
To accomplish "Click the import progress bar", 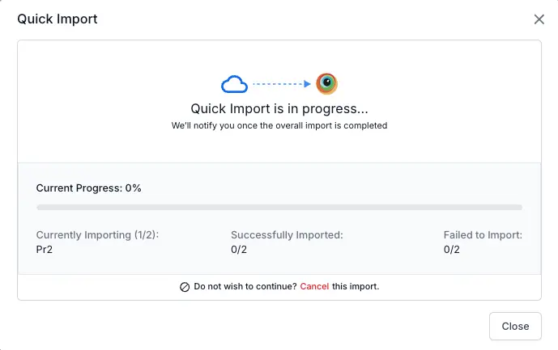I will tap(279, 208).
